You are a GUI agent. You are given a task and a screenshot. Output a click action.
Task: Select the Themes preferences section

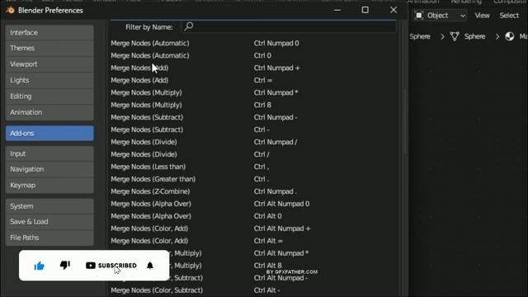pyautogui.click(x=49, y=48)
